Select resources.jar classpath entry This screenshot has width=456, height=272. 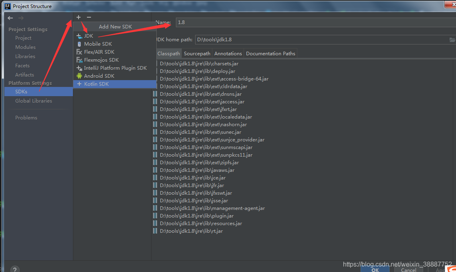[x=201, y=224]
